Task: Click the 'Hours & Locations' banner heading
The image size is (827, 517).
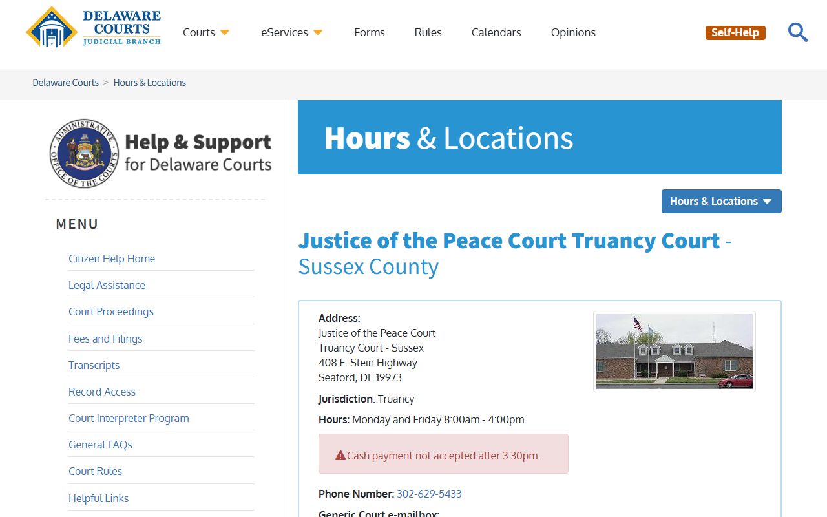Action: point(449,138)
